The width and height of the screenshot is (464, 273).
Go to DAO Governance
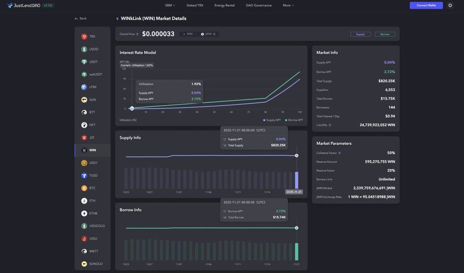point(259,5)
